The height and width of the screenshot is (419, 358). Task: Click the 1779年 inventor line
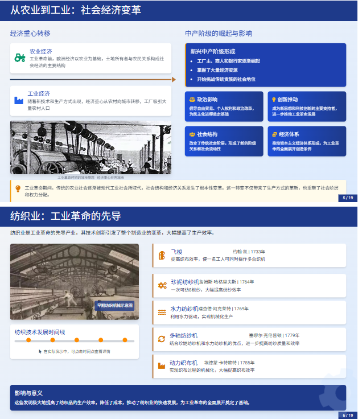pos(274,335)
